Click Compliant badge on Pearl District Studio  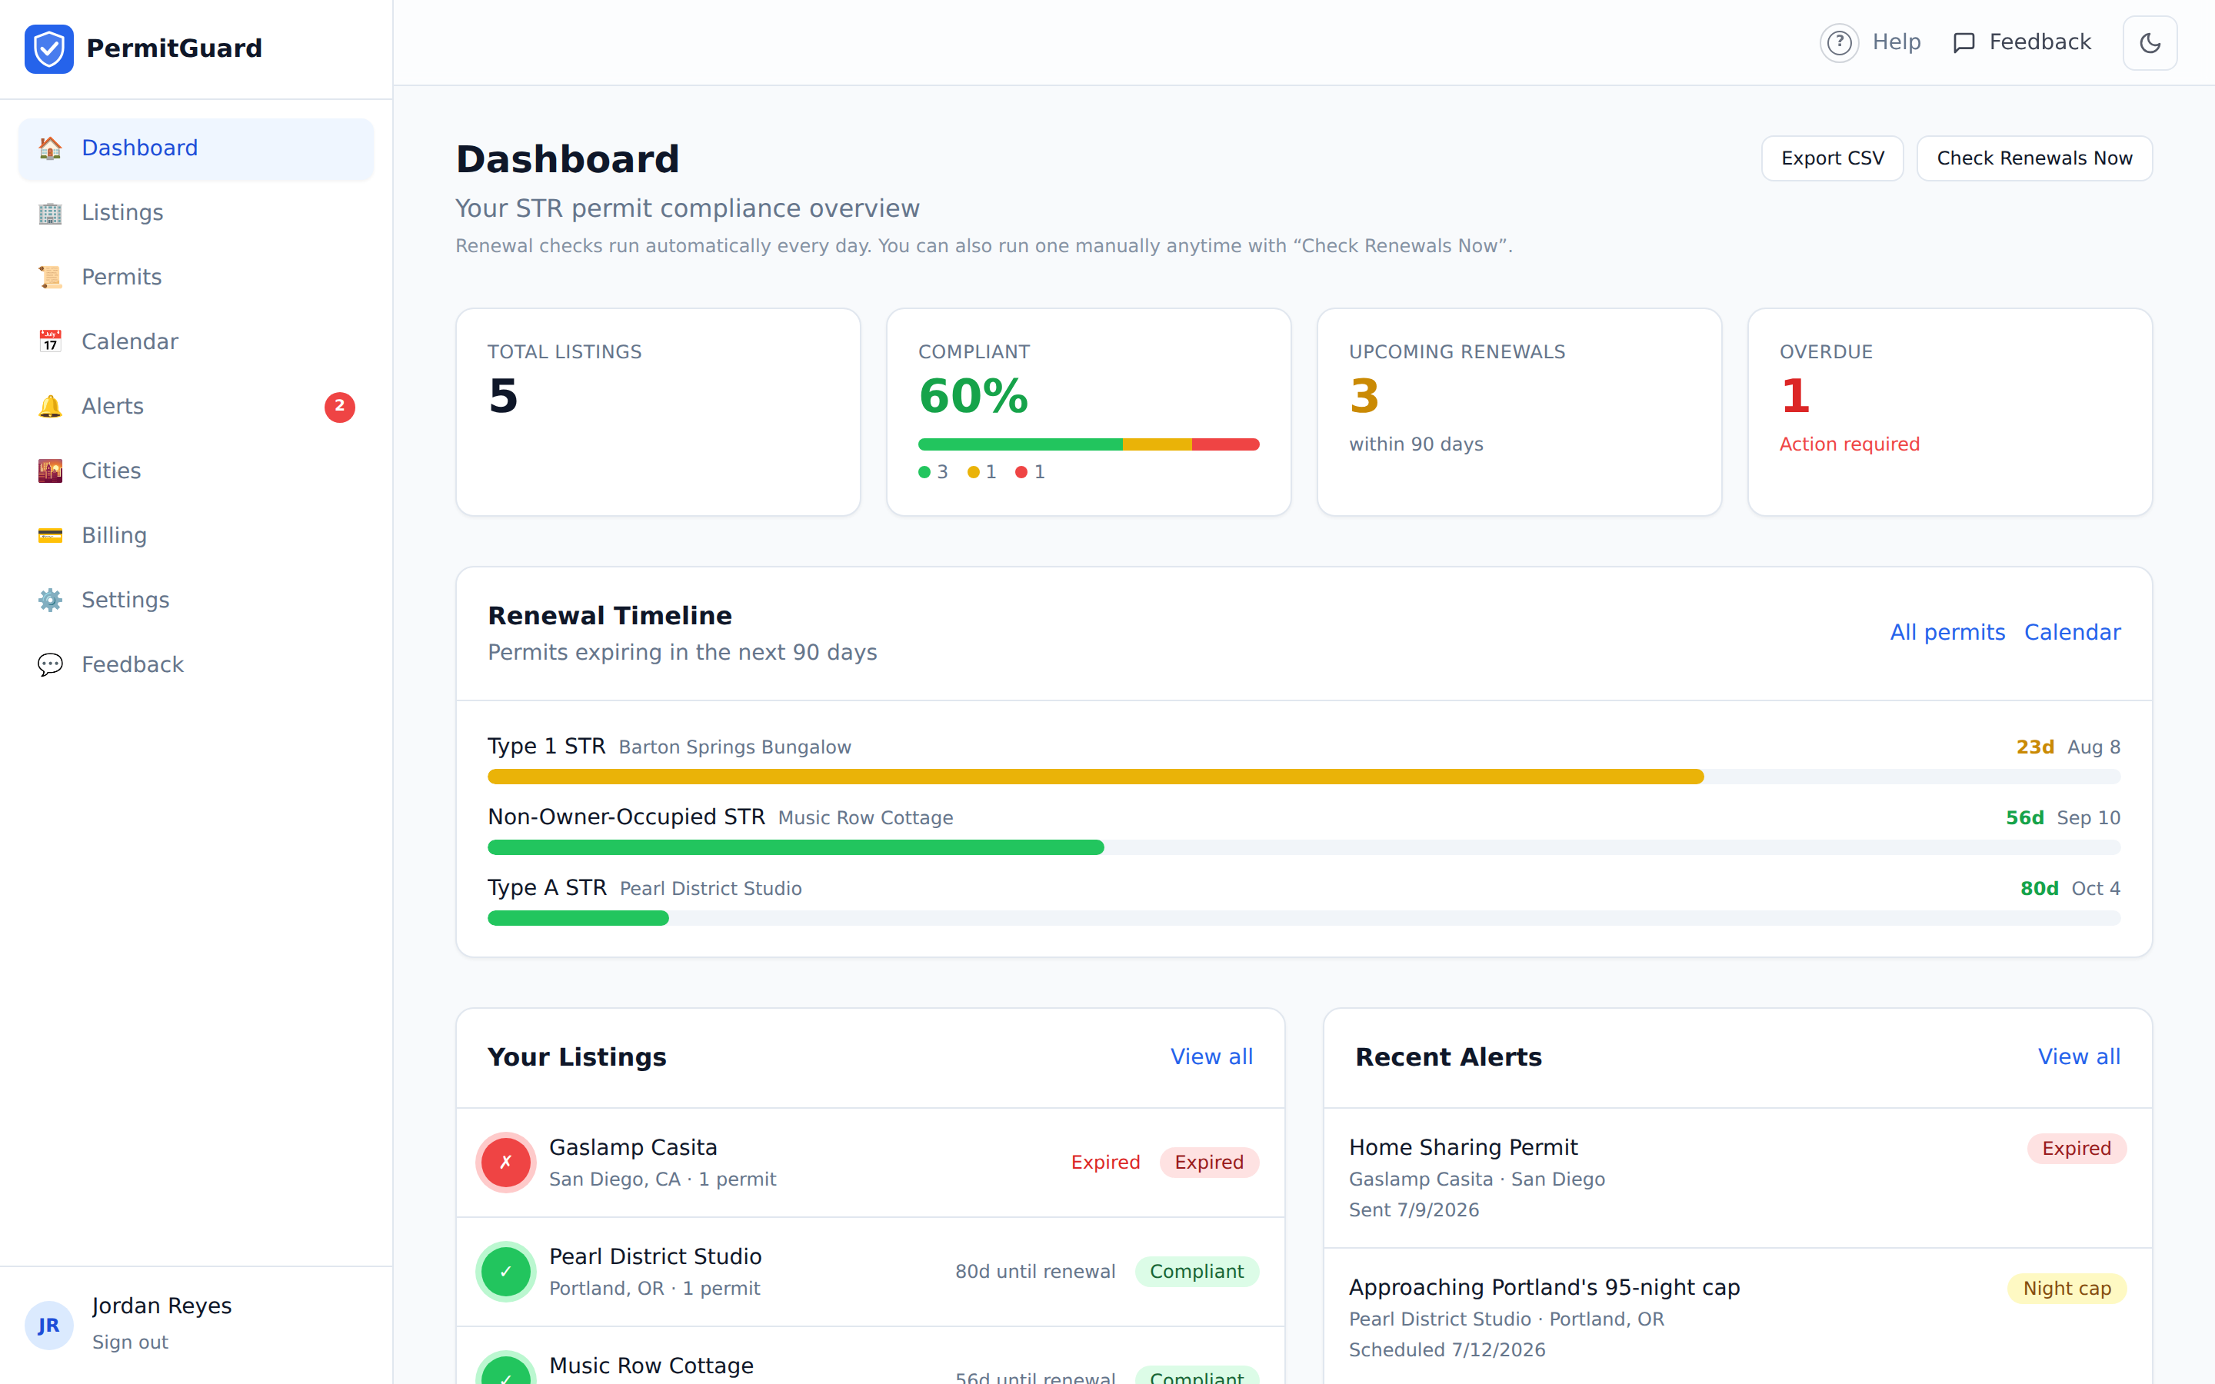click(1196, 1272)
